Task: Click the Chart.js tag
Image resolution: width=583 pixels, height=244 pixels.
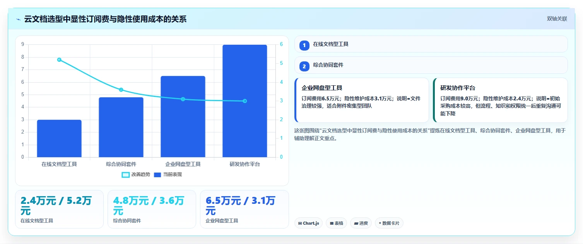Action: 308,223
